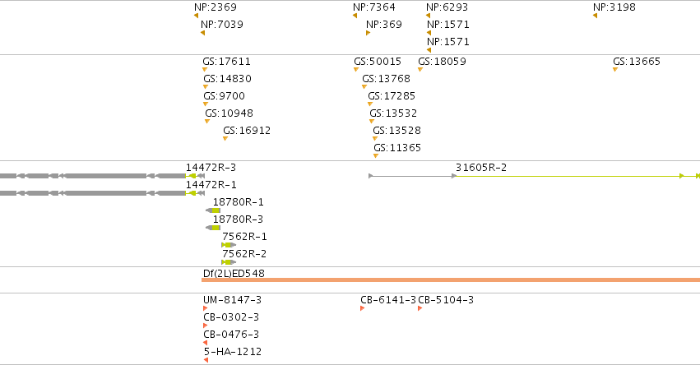
Task: Select the red arrow under UM-8147-3
Action: [x=206, y=309]
